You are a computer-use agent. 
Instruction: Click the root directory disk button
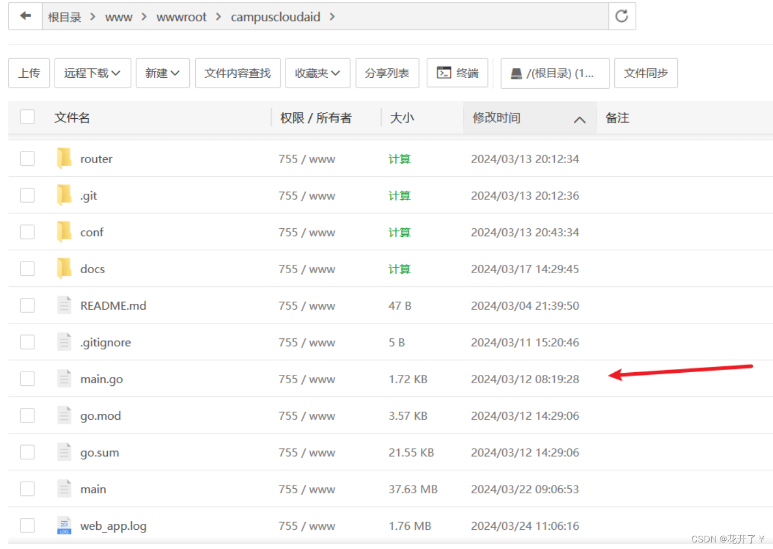[554, 73]
